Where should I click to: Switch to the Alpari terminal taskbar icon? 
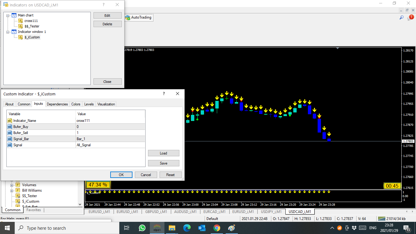tap(157, 228)
